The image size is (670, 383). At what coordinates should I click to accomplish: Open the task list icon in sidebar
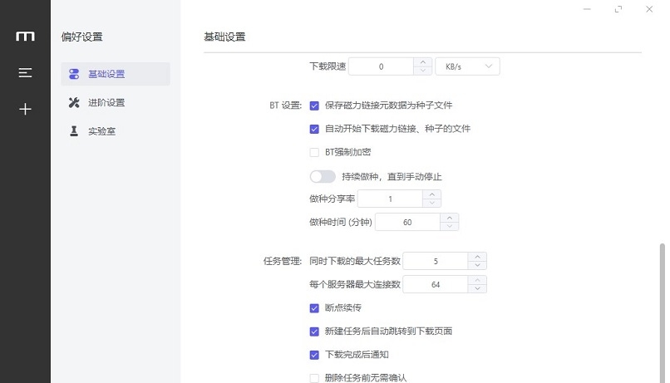click(25, 73)
